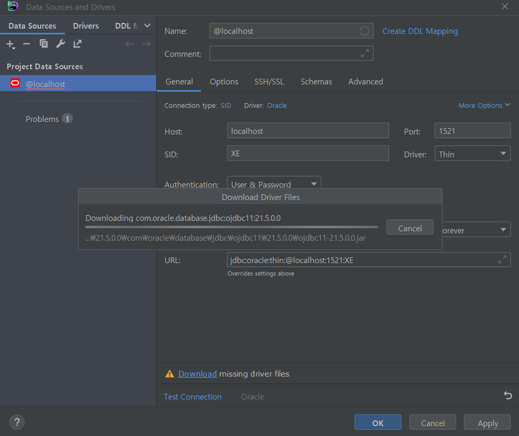Click the ojdbc11-21.5.0.0.jar path text
Screen dimensions: 519x436
(225, 238)
